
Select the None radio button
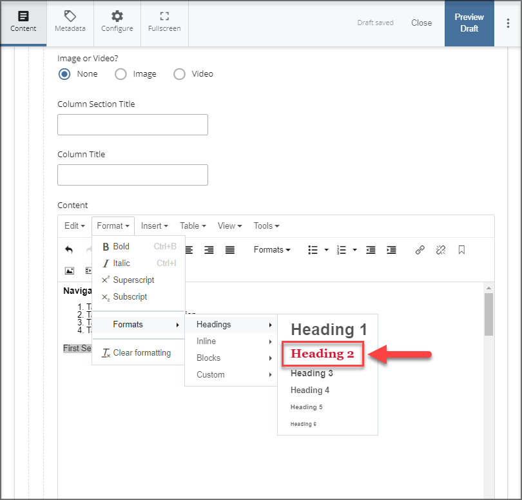[x=64, y=74]
